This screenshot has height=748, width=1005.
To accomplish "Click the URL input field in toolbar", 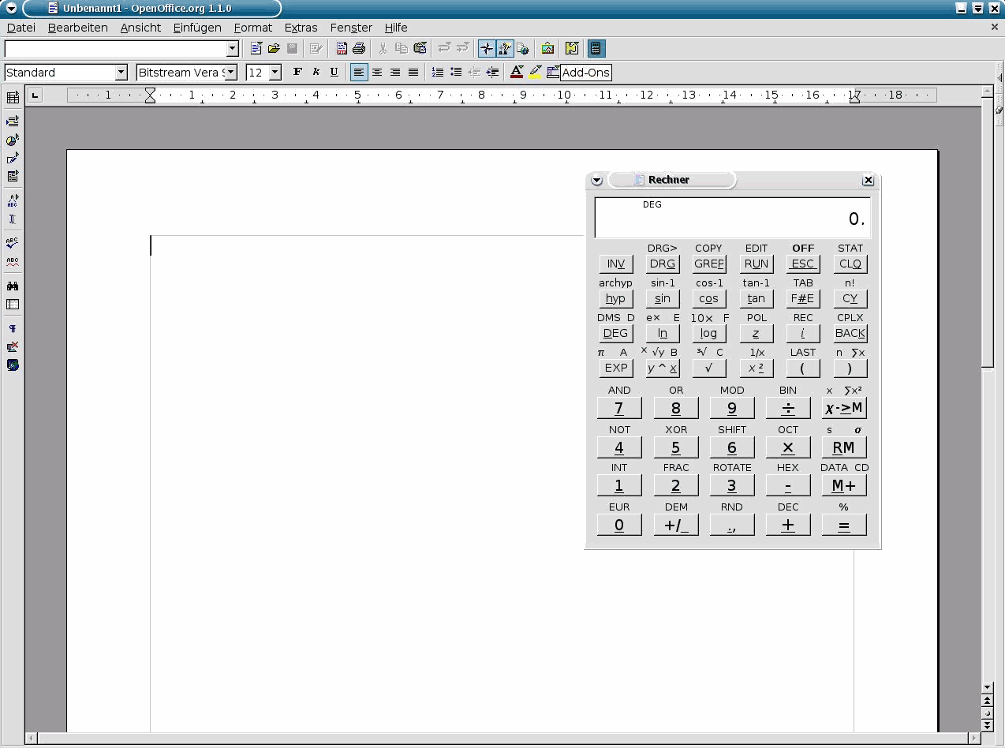I will (115, 49).
